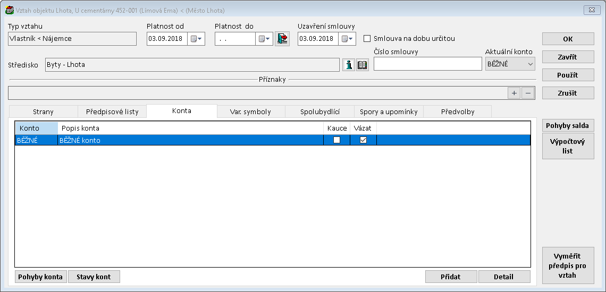Screen dimensions: 606x292
Task: Click the Stavy kont button
Action: 94,277
